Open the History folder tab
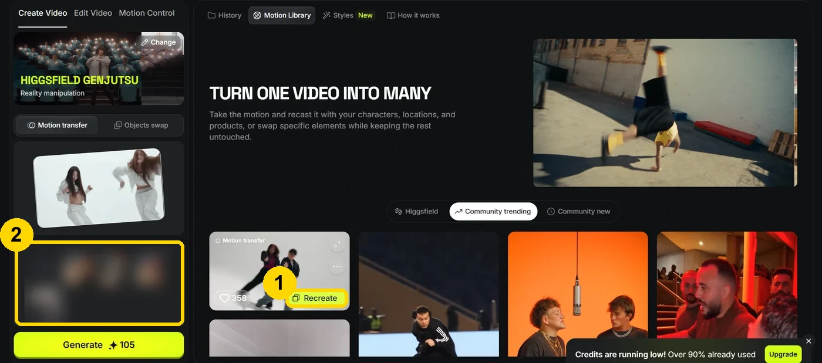This screenshot has width=822, height=363. click(x=225, y=15)
